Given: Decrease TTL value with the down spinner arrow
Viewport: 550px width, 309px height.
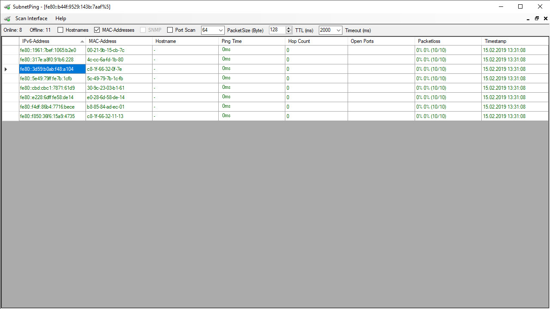Looking at the screenshot, I should click(289, 32).
